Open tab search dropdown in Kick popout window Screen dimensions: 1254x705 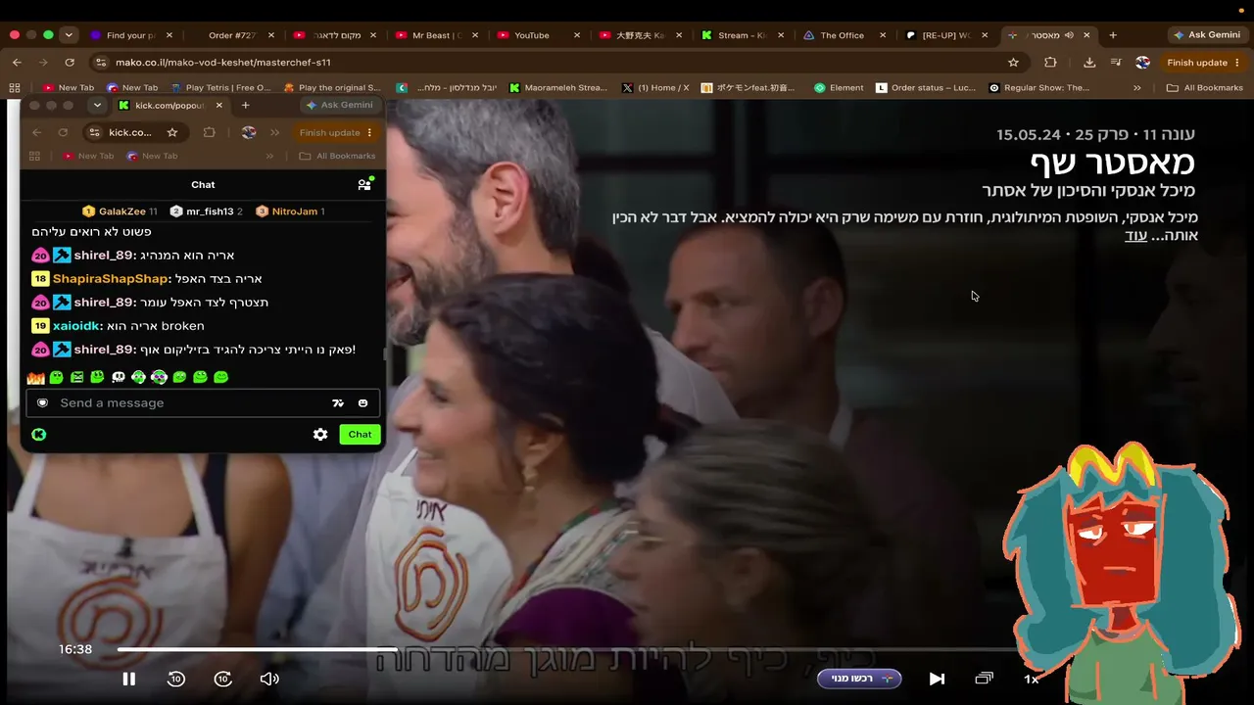tap(96, 106)
